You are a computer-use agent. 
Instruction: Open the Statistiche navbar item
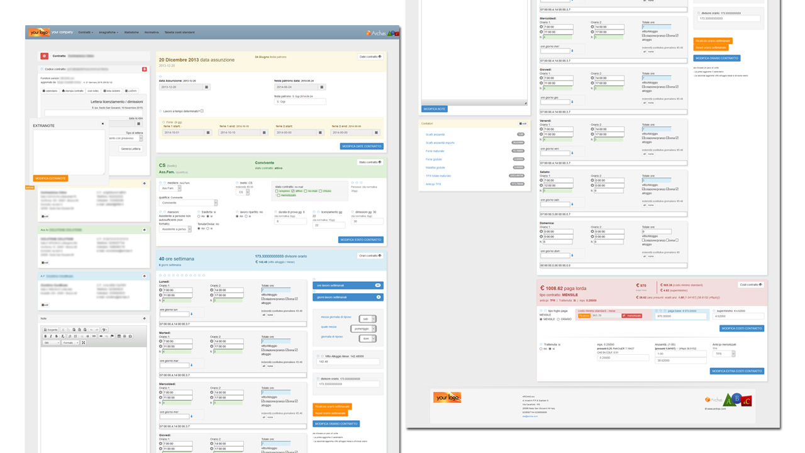[131, 32]
